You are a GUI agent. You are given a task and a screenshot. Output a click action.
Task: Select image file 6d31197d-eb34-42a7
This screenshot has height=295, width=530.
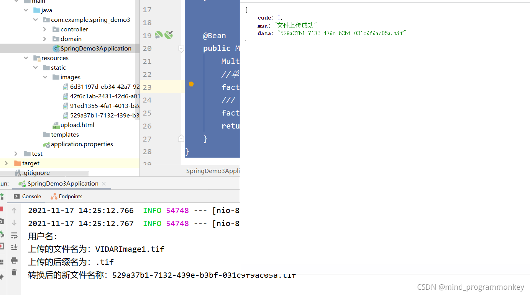pos(100,86)
